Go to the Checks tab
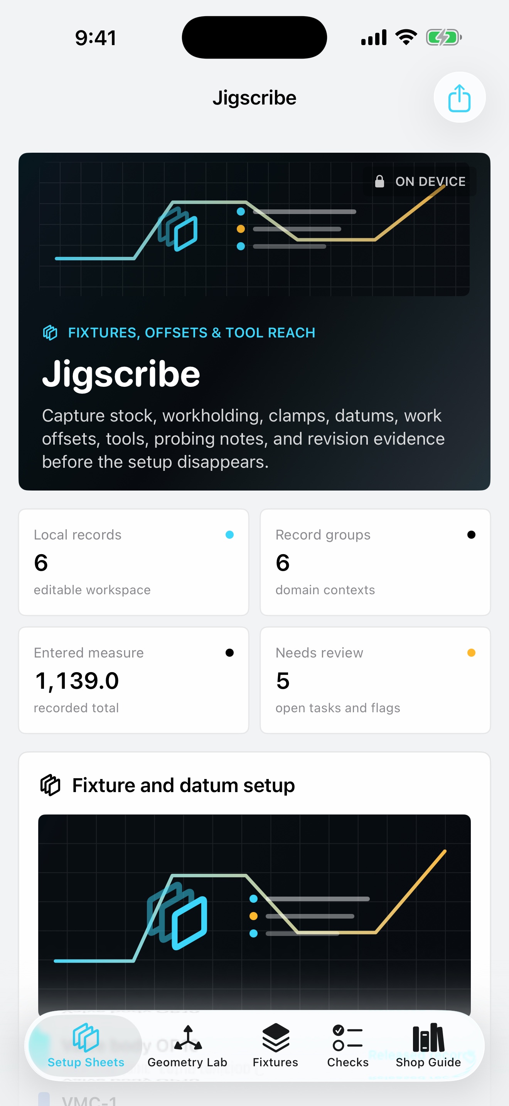 tap(348, 1045)
